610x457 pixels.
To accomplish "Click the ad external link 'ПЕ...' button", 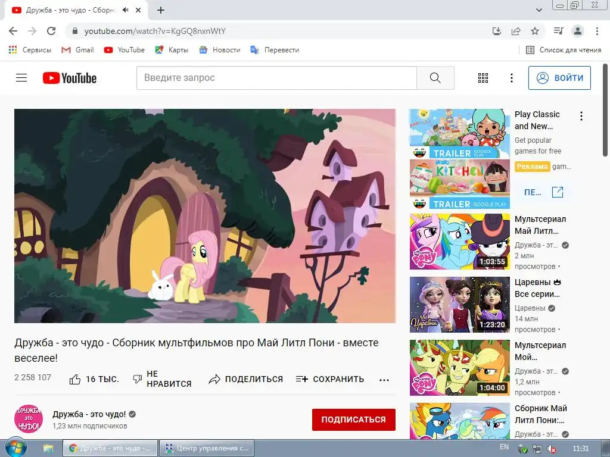I will coord(544,192).
